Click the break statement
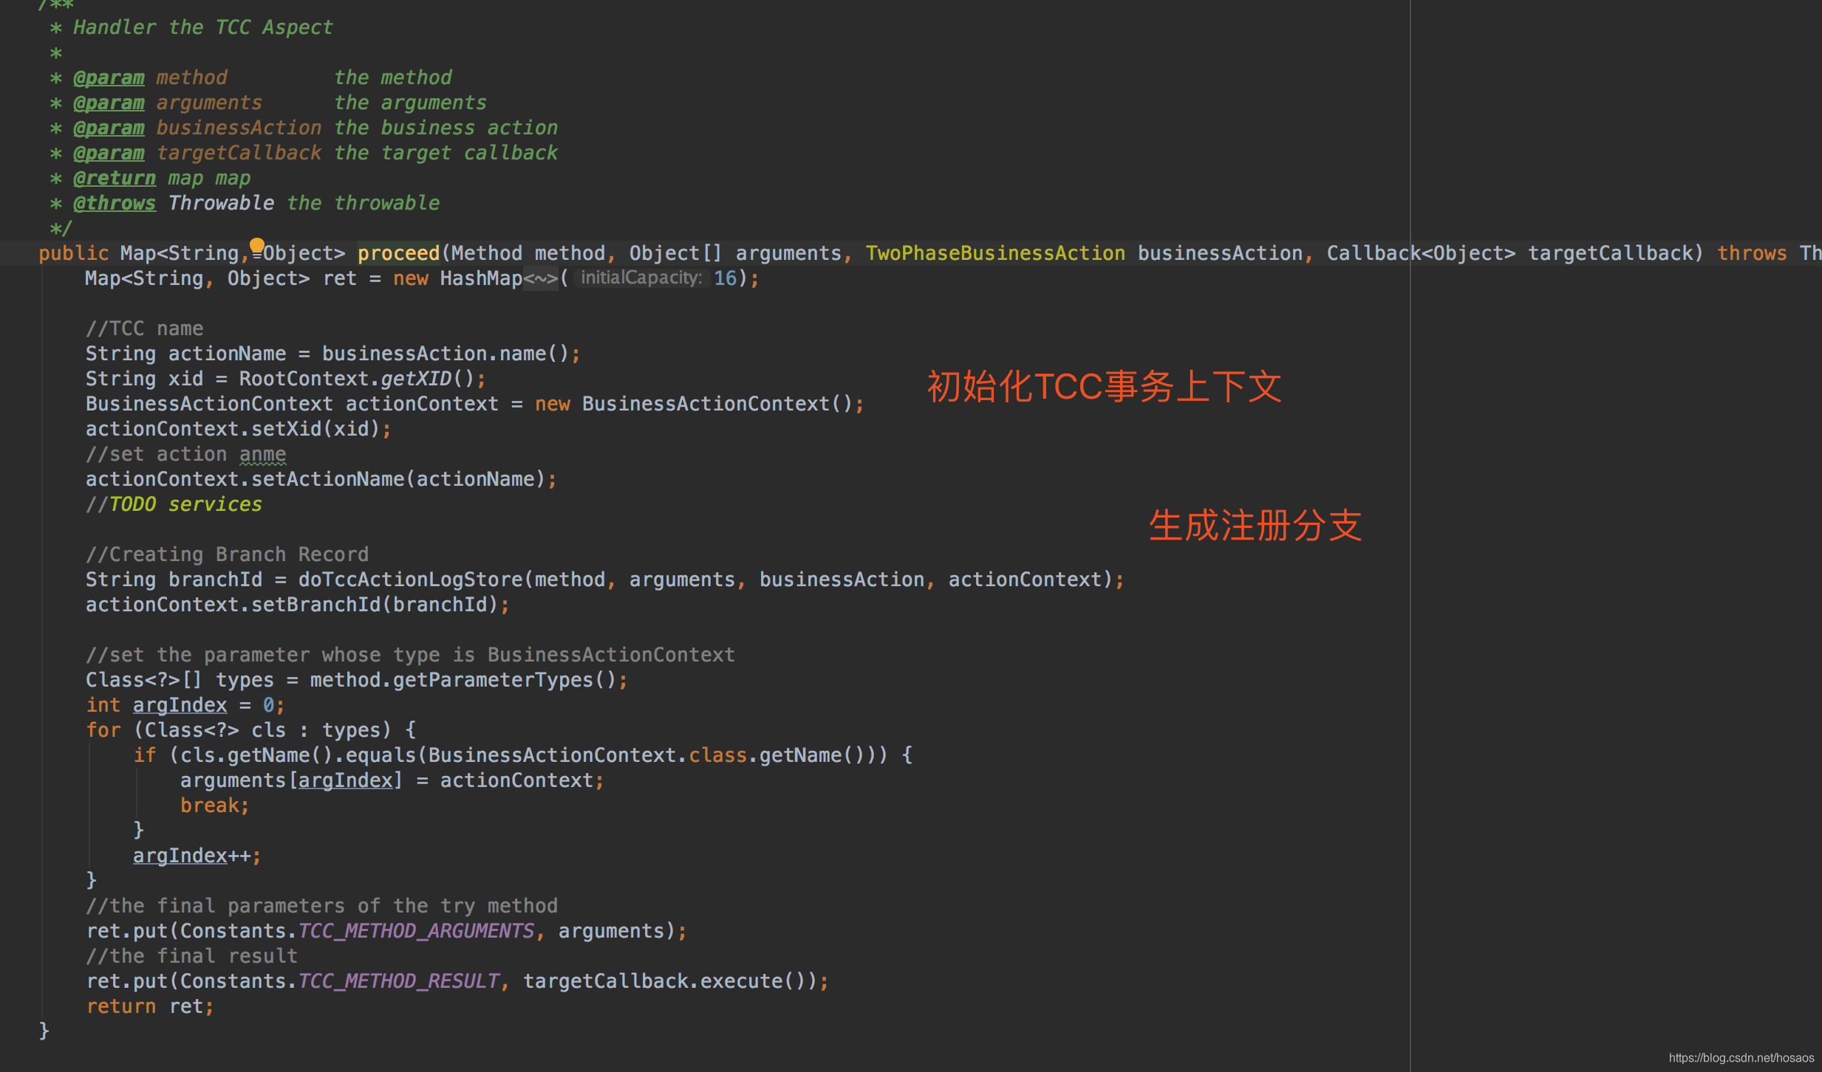 tap(214, 805)
